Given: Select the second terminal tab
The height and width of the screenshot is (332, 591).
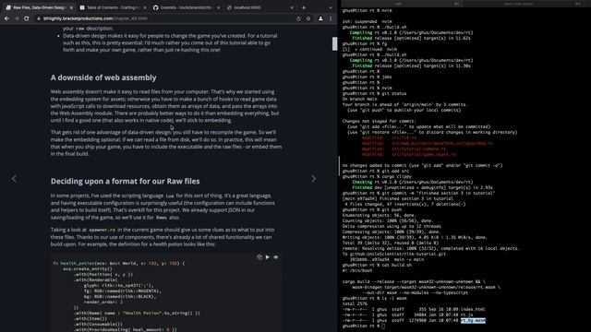Looking at the screenshot, I should click(525, 4).
